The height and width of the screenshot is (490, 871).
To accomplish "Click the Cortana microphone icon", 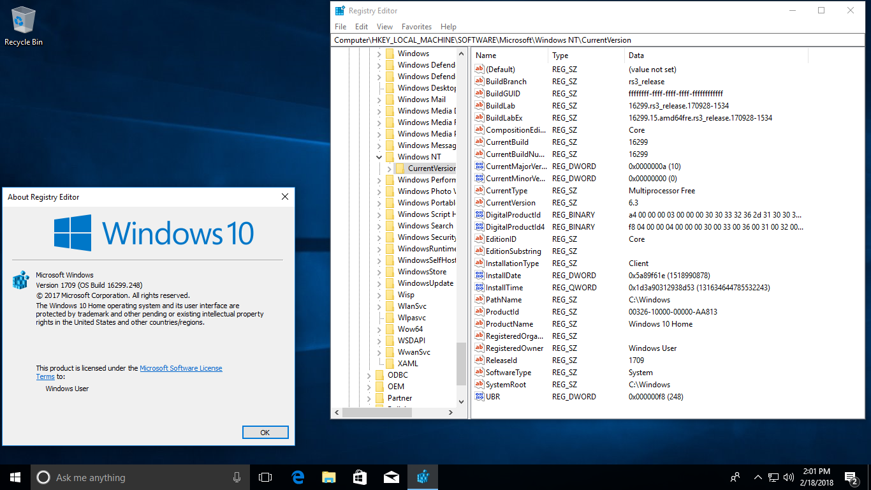I will point(237,477).
